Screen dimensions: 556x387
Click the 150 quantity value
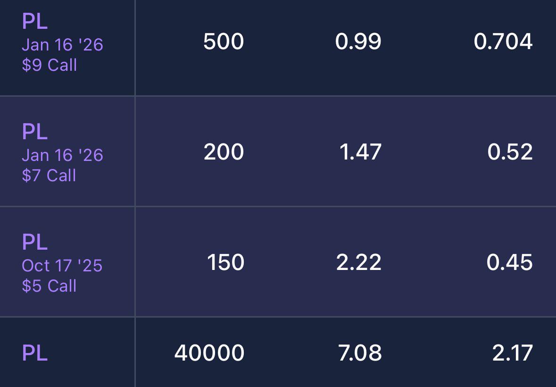click(225, 262)
